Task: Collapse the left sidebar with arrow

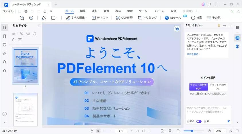Action: pyautogui.click(x=5, y=123)
